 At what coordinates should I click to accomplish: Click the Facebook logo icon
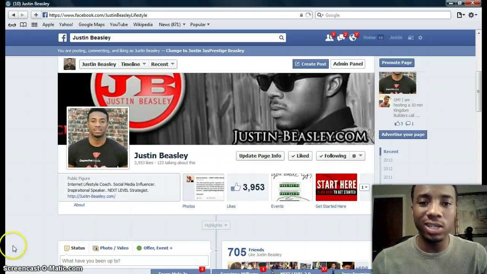coord(62,38)
